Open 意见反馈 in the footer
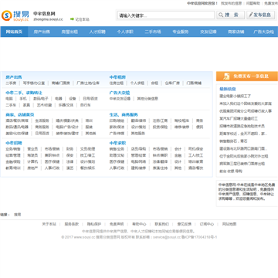The width and height of the screenshot is (278, 278). tap(185, 224)
